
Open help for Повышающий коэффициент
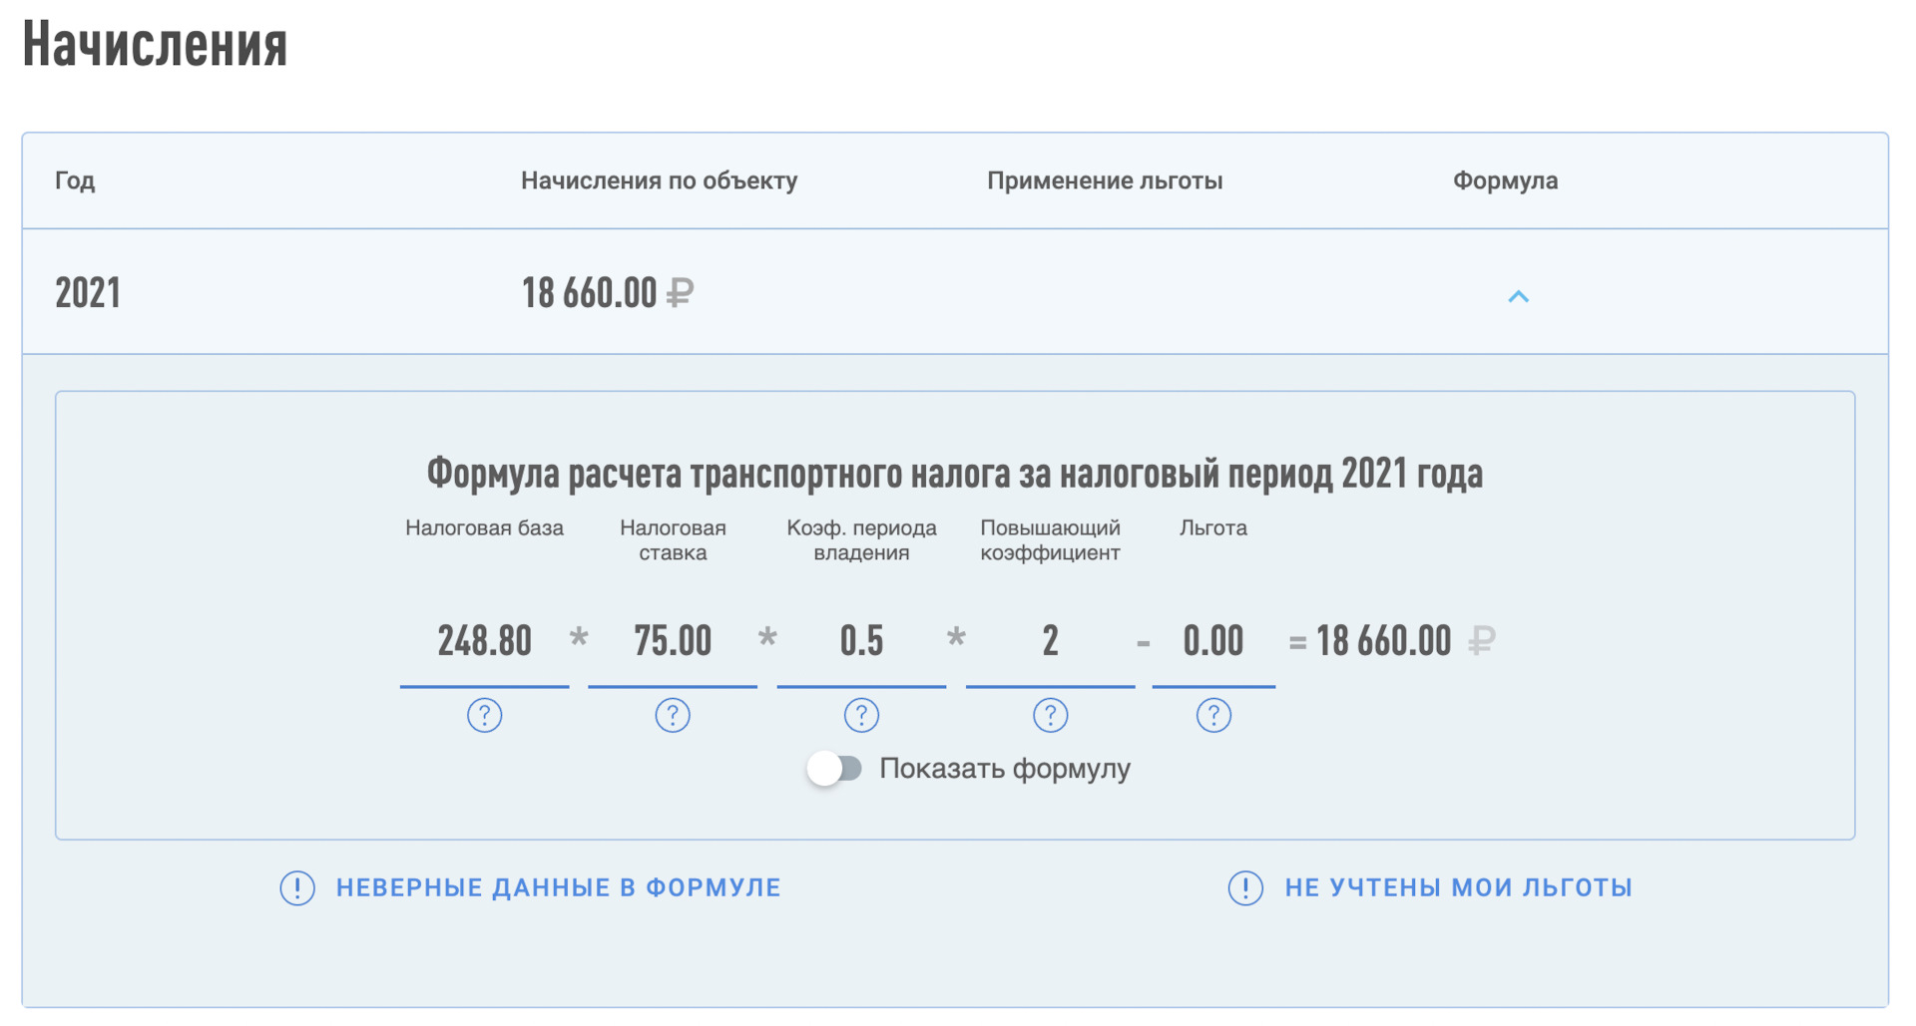(x=1050, y=715)
